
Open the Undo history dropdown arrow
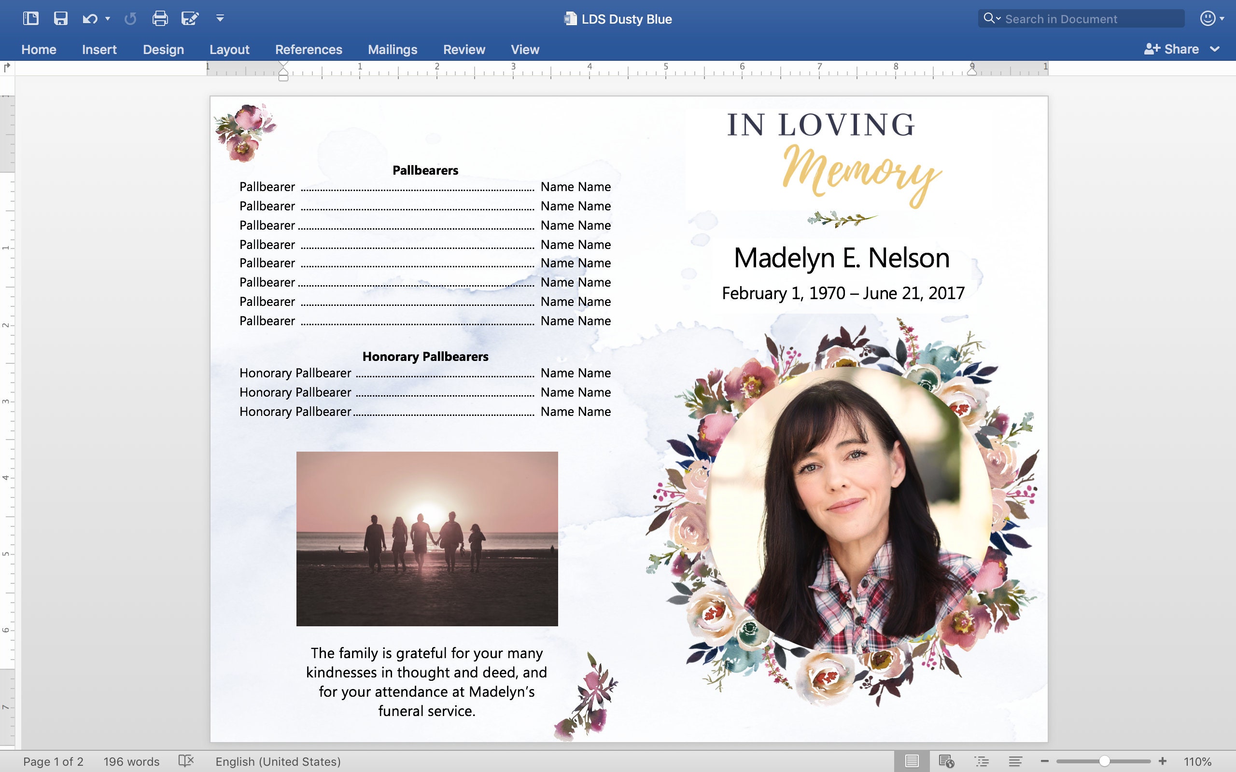[x=107, y=19]
